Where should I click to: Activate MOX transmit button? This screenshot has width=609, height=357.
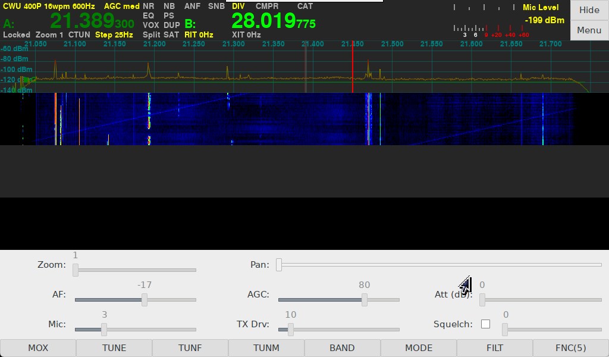click(38, 347)
